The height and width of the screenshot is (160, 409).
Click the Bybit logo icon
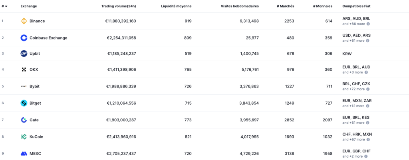24,86
